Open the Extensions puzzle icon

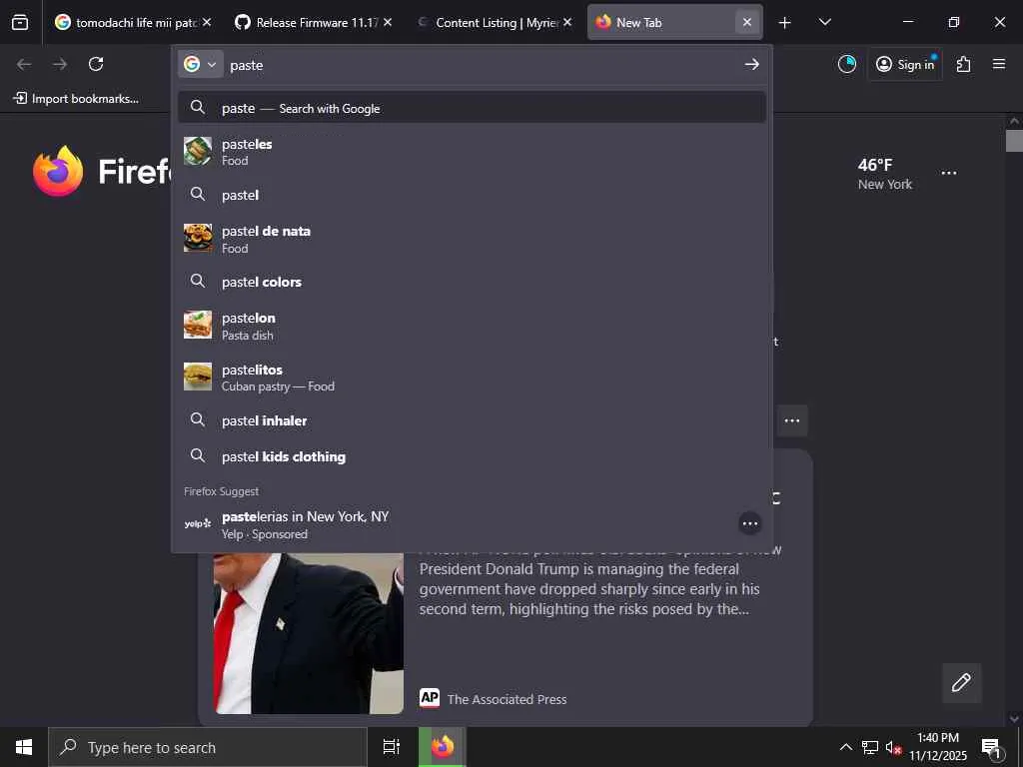(963, 64)
